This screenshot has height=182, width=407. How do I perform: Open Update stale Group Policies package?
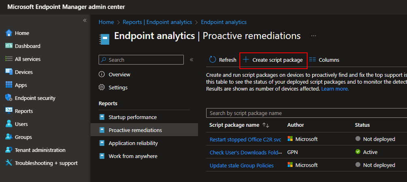coord(241,165)
